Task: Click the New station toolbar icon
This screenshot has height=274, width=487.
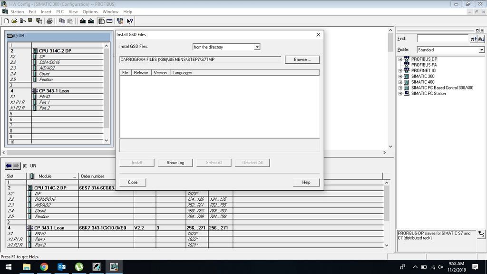Action: coord(7,21)
